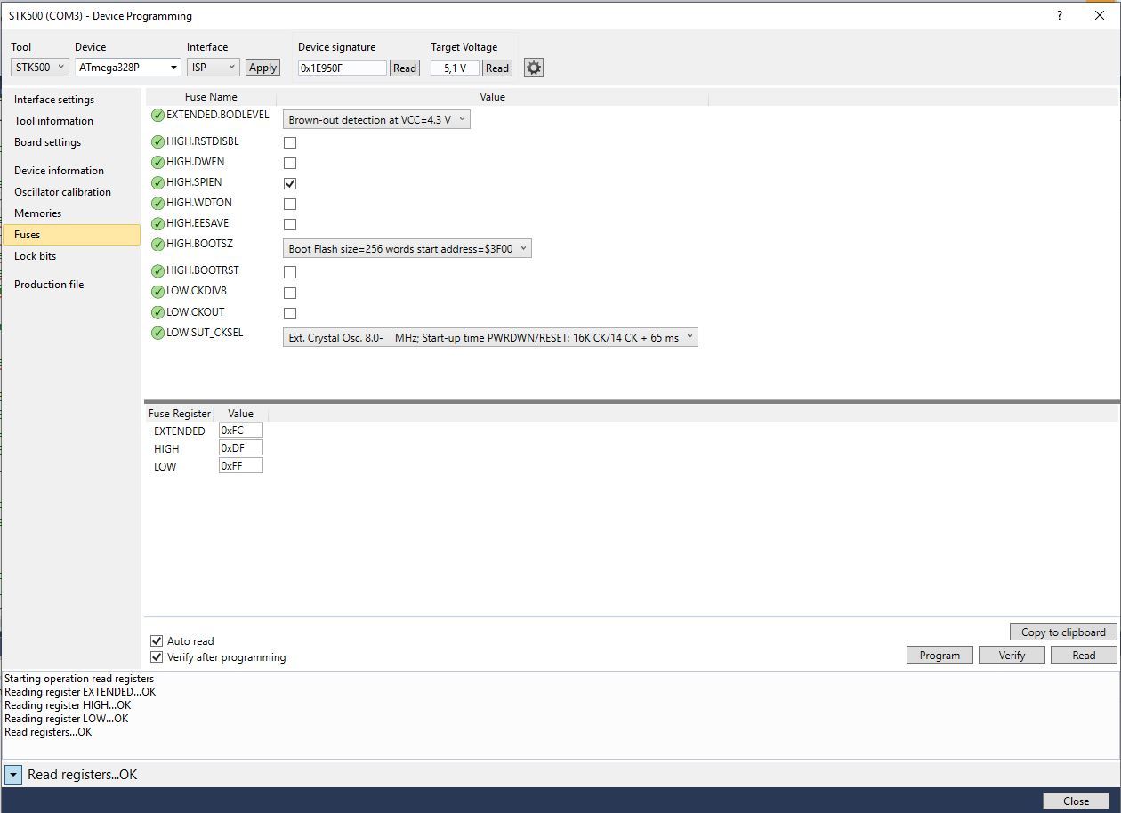
Task: Click the Fuse Register column header
Action: 179,414
